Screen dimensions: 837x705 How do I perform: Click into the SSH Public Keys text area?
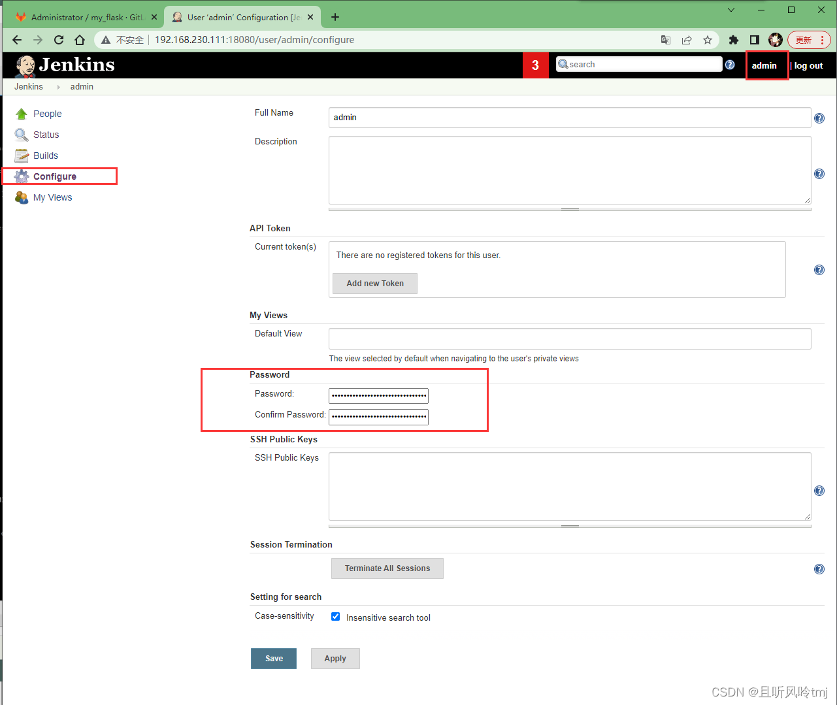[x=570, y=486]
